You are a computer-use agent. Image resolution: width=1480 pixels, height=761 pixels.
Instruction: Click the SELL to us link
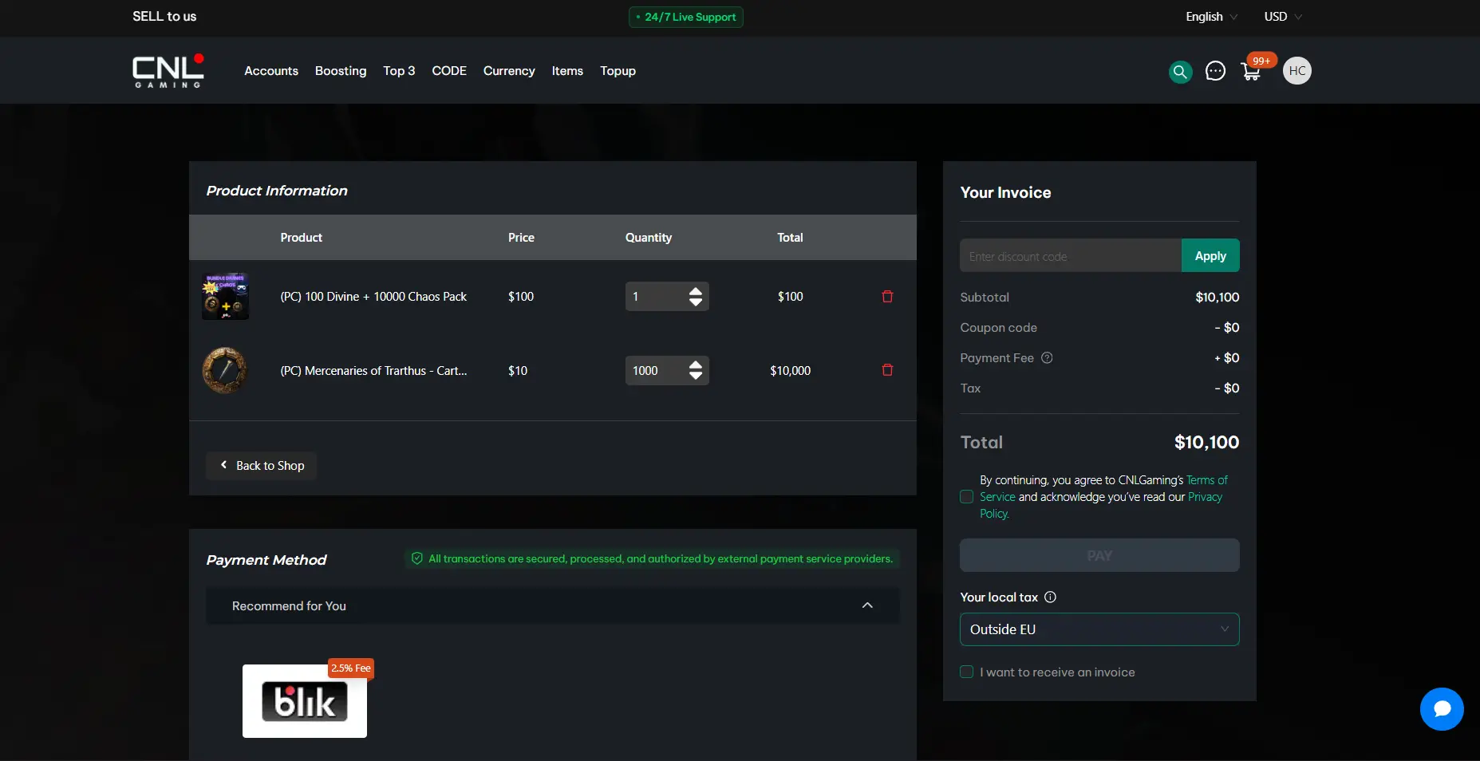click(164, 17)
